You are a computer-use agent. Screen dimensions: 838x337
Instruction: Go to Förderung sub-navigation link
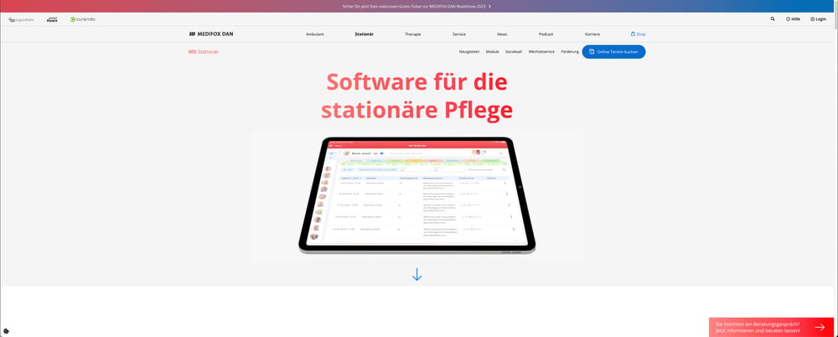[x=570, y=52]
